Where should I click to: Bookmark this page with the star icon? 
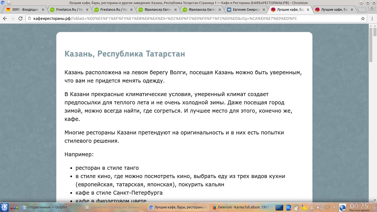pos(363,19)
